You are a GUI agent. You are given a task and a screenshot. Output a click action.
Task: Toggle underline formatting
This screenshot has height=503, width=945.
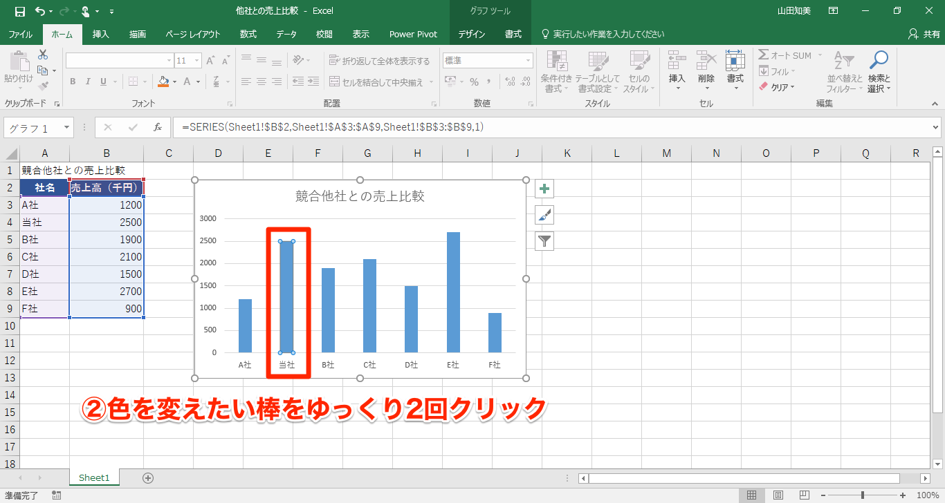[x=104, y=82]
